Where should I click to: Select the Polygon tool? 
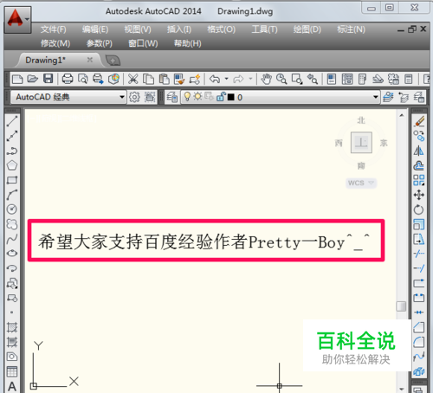pos(12,165)
